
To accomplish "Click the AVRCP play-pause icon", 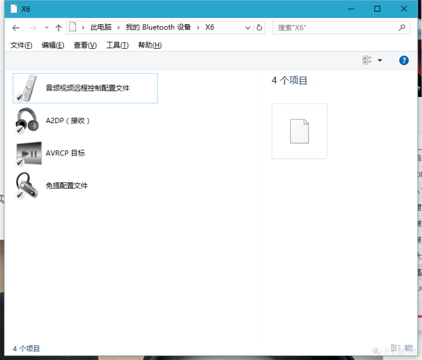I will tap(29, 154).
